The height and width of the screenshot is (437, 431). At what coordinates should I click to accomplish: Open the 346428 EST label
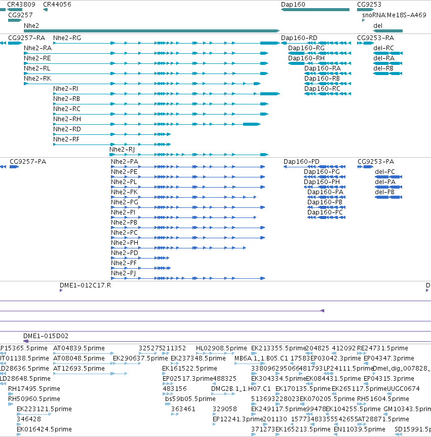(29, 419)
